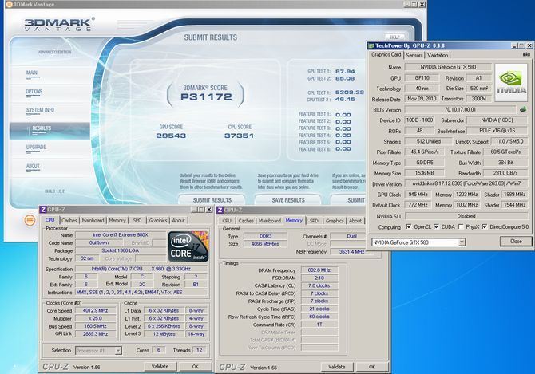The image size is (535, 374).
Task: Toggle the DirectCompute 5.0 checkbox
Action: tap(485, 226)
